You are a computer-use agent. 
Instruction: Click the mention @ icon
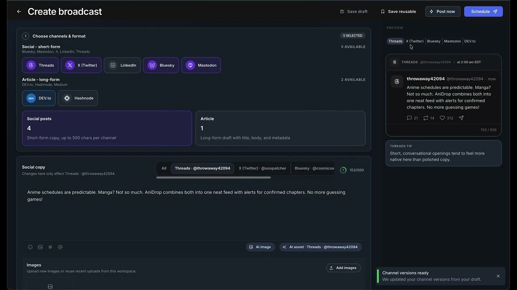(x=60, y=247)
